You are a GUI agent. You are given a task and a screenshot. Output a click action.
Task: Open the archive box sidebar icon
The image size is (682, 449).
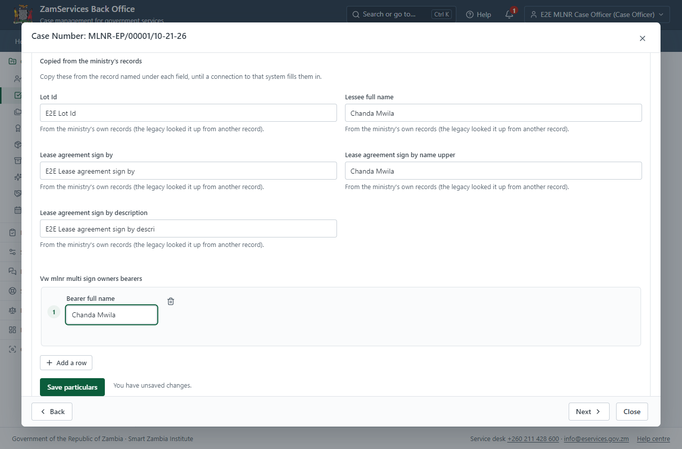pos(17,161)
